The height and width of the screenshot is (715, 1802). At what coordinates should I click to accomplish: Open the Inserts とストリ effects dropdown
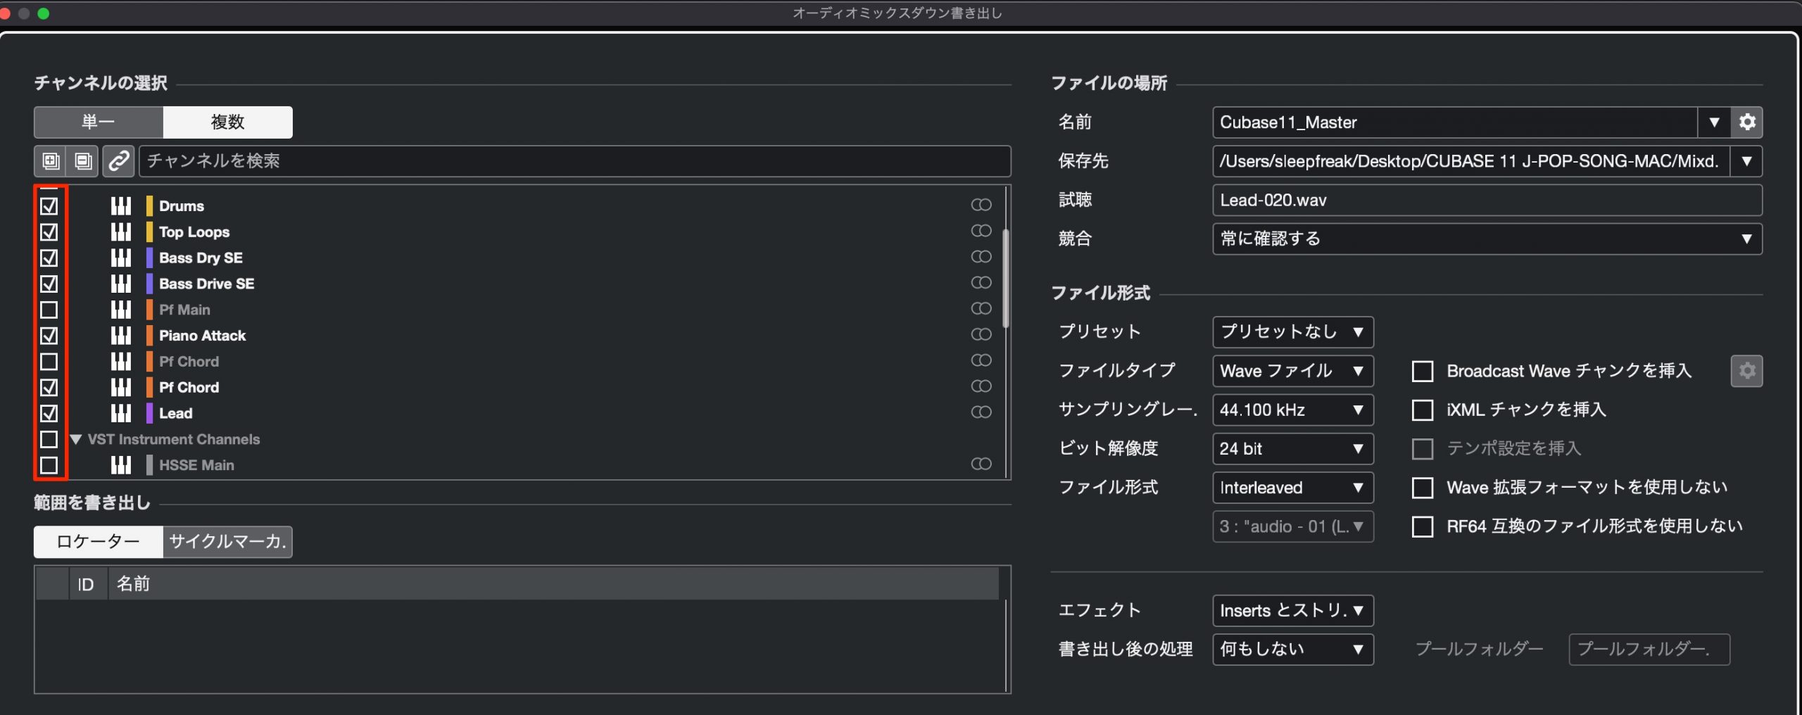tap(1293, 610)
